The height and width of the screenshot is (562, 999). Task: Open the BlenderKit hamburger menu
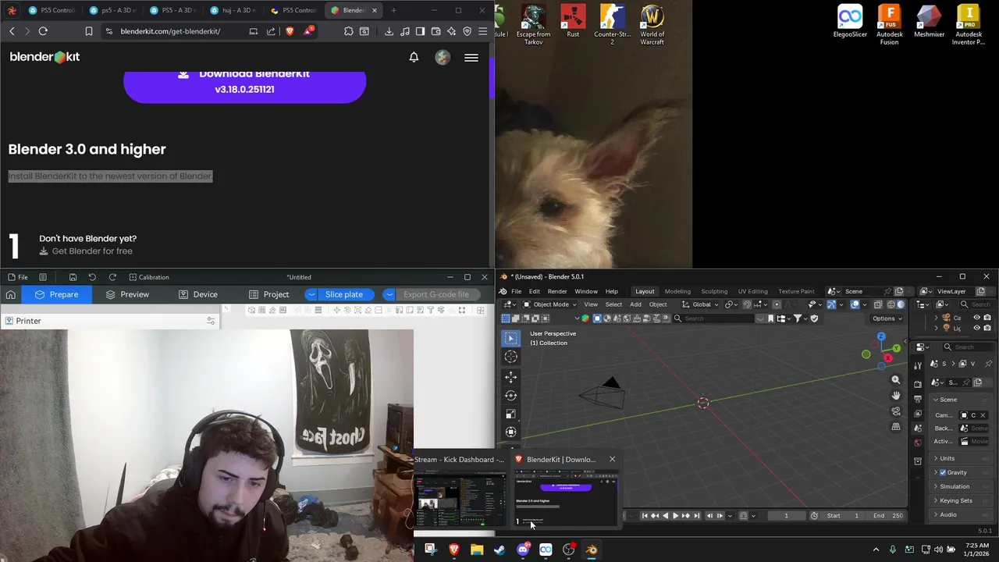click(471, 57)
